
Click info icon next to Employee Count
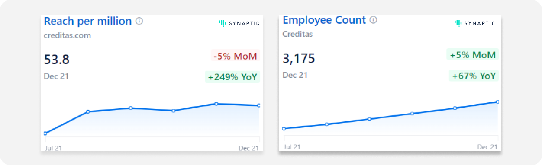point(373,20)
